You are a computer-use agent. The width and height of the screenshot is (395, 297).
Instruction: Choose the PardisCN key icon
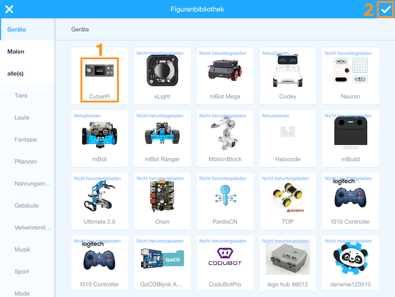click(225, 196)
